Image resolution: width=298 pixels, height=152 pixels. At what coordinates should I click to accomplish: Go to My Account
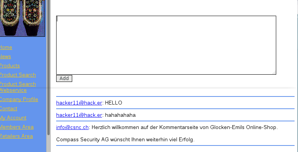click(x=13, y=118)
